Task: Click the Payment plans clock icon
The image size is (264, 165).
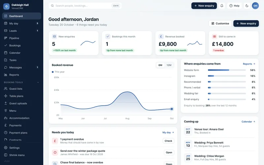Action: [x=6, y=133]
